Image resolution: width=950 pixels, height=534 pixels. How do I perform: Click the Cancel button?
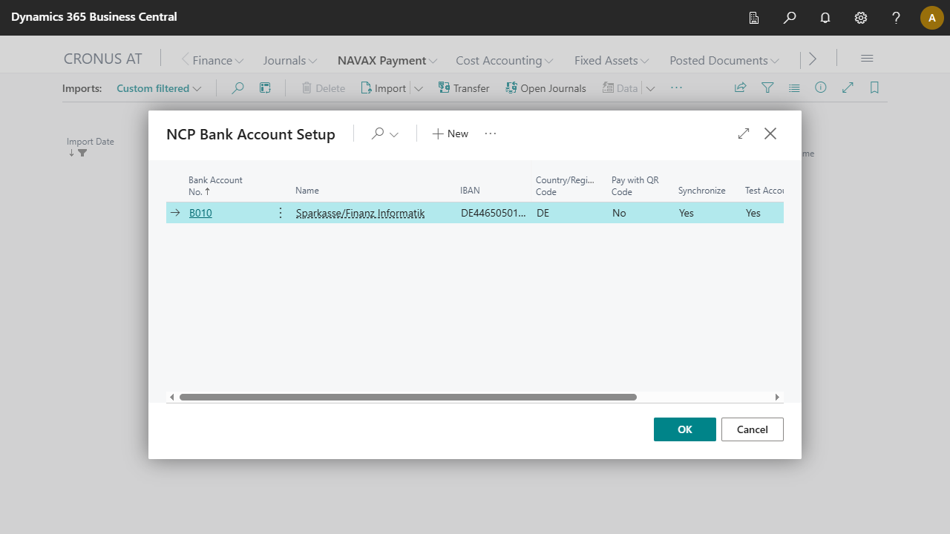(753, 429)
